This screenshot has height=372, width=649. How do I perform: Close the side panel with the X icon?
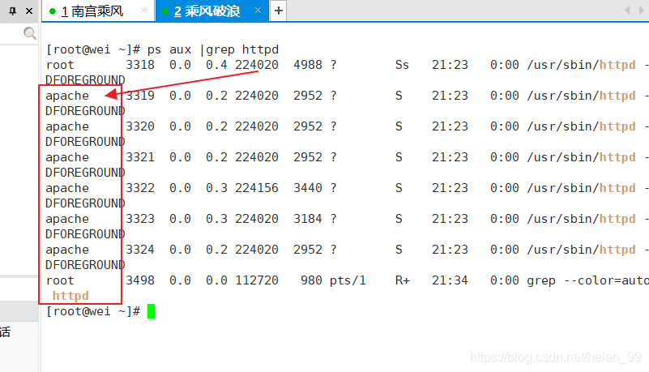click(x=29, y=11)
